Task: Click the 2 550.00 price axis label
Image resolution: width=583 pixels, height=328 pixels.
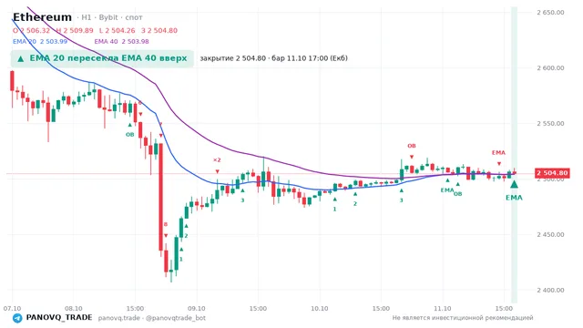Action: coord(550,124)
